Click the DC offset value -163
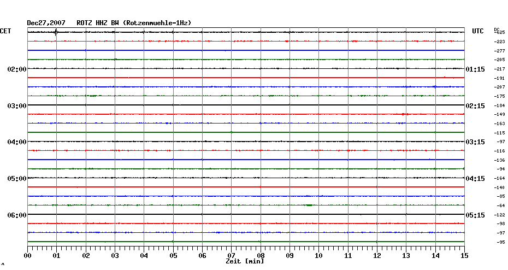Viewport: 508px width, 270px height. 500,124
